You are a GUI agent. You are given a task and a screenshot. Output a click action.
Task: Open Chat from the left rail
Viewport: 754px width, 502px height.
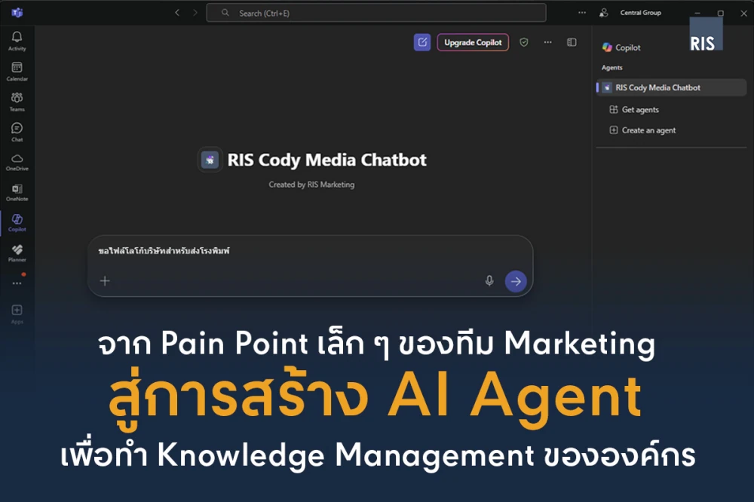(17, 132)
